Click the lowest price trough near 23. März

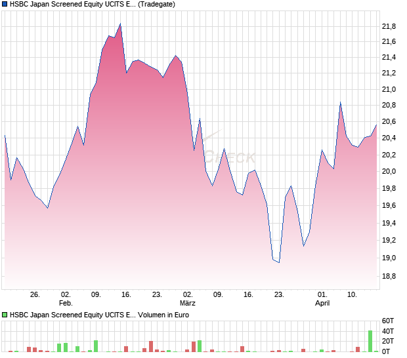click(x=279, y=262)
